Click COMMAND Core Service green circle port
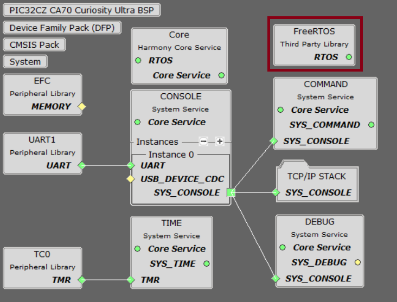The height and width of the screenshot is (302, 397). click(x=280, y=110)
